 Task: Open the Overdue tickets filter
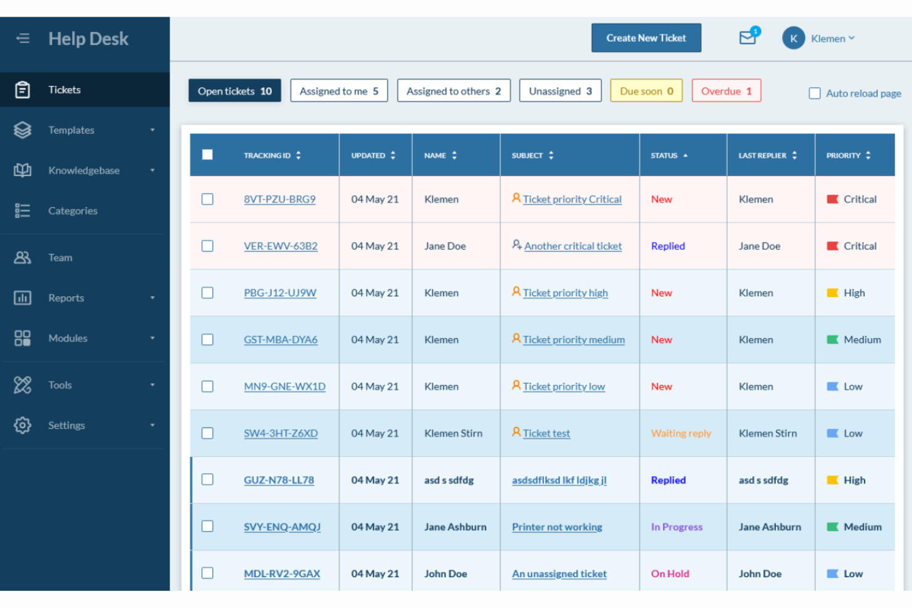[x=726, y=91]
